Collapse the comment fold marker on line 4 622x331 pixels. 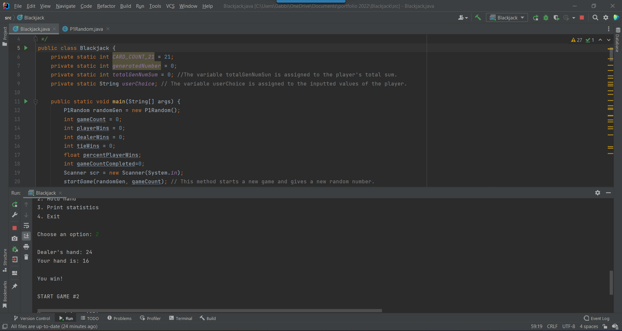pyautogui.click(x=36, y=39)
